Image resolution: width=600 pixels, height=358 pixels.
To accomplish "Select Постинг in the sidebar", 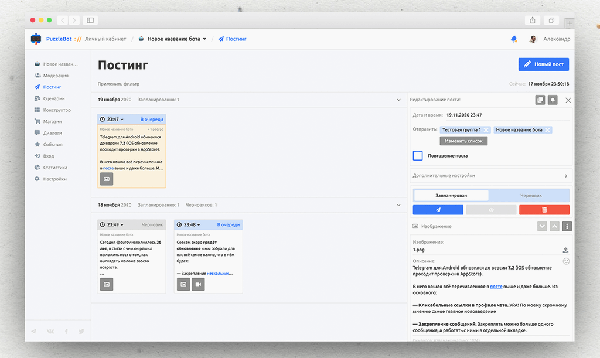I will (x=48, y=87).
